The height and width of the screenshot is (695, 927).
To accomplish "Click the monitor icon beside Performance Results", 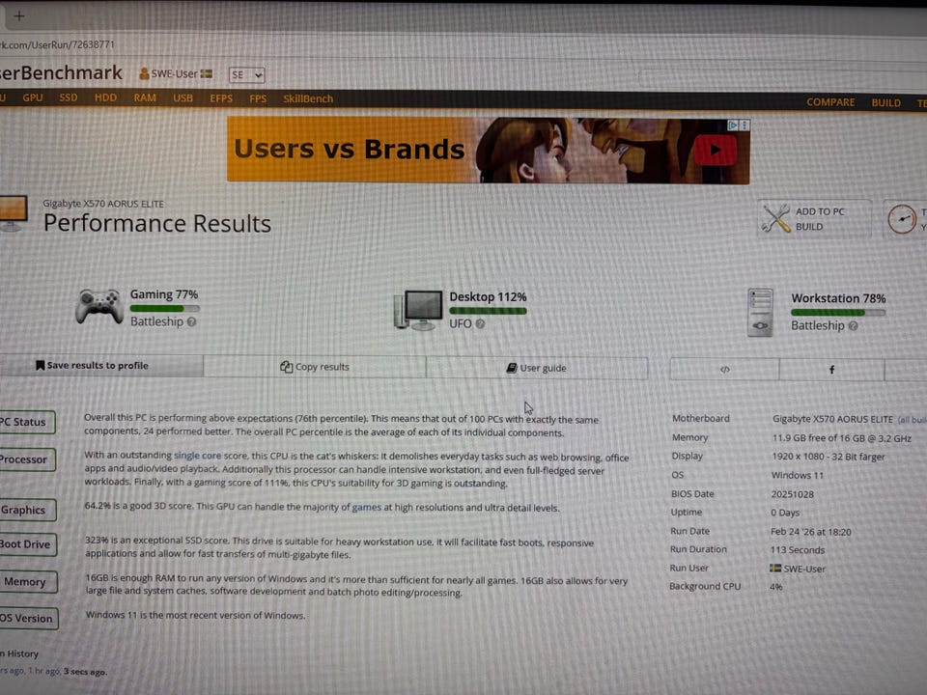I will click(13, 213).
